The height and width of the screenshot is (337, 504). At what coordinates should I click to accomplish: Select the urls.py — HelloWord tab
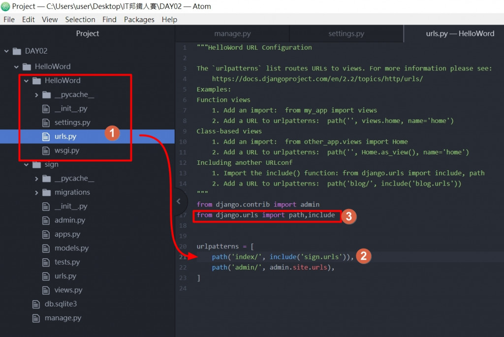click(x=460, y=33)
